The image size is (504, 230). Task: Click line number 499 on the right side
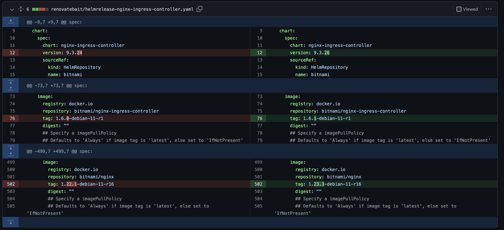click(258, 162)
